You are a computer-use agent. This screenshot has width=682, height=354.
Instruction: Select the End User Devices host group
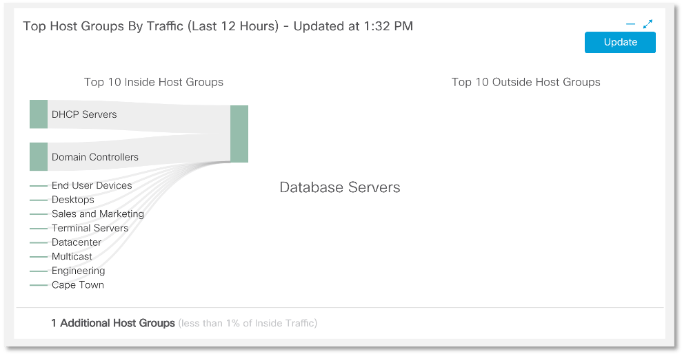[91, 185]
